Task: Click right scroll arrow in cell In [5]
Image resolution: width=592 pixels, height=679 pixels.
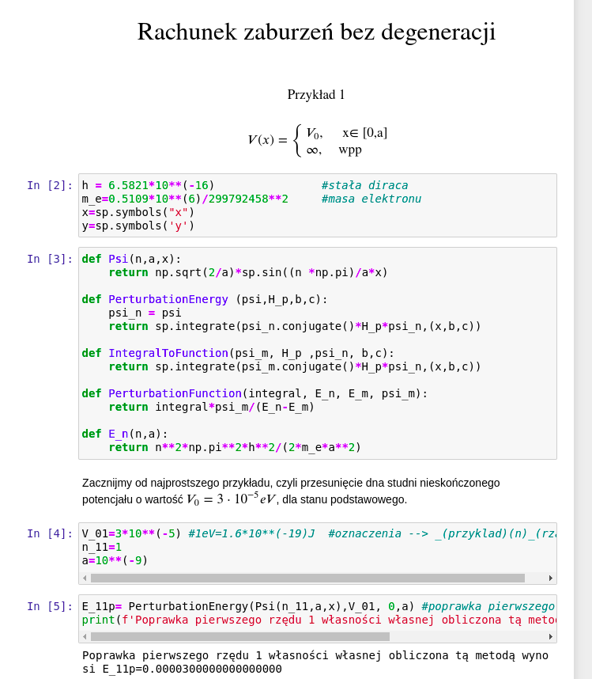Action: pos(550,636)
